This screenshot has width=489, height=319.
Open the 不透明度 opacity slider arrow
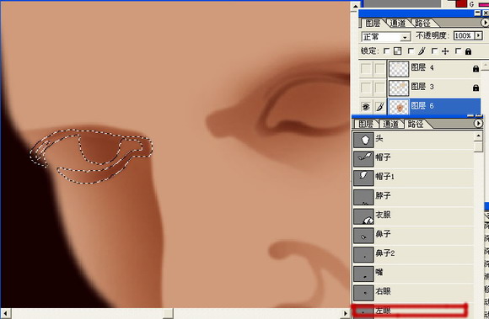[x=479, y=36]
